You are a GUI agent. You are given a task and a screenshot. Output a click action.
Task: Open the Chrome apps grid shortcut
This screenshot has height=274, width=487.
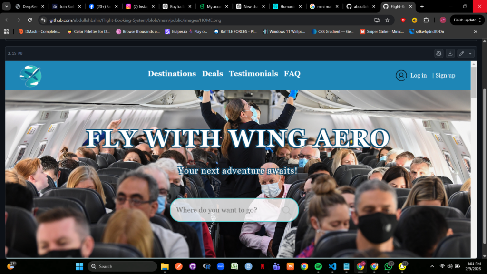6,32
